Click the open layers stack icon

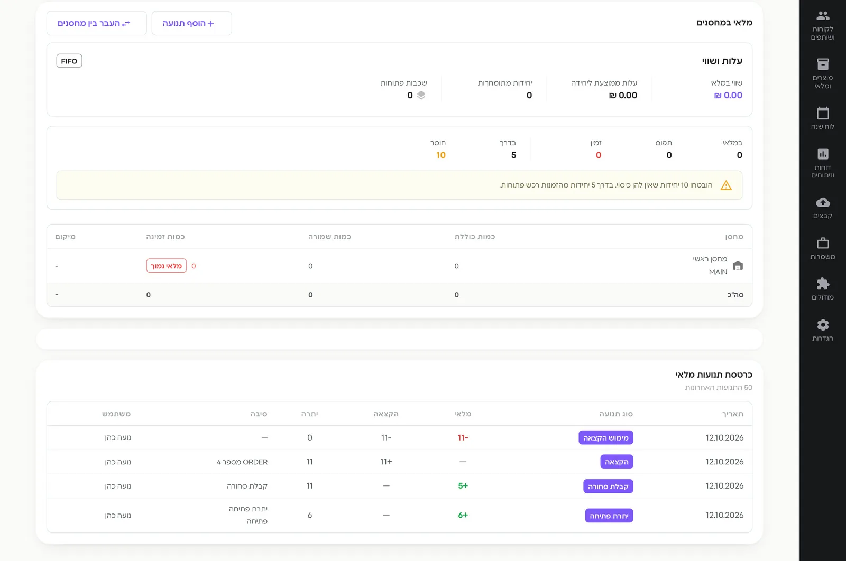(x=421, y=95)
